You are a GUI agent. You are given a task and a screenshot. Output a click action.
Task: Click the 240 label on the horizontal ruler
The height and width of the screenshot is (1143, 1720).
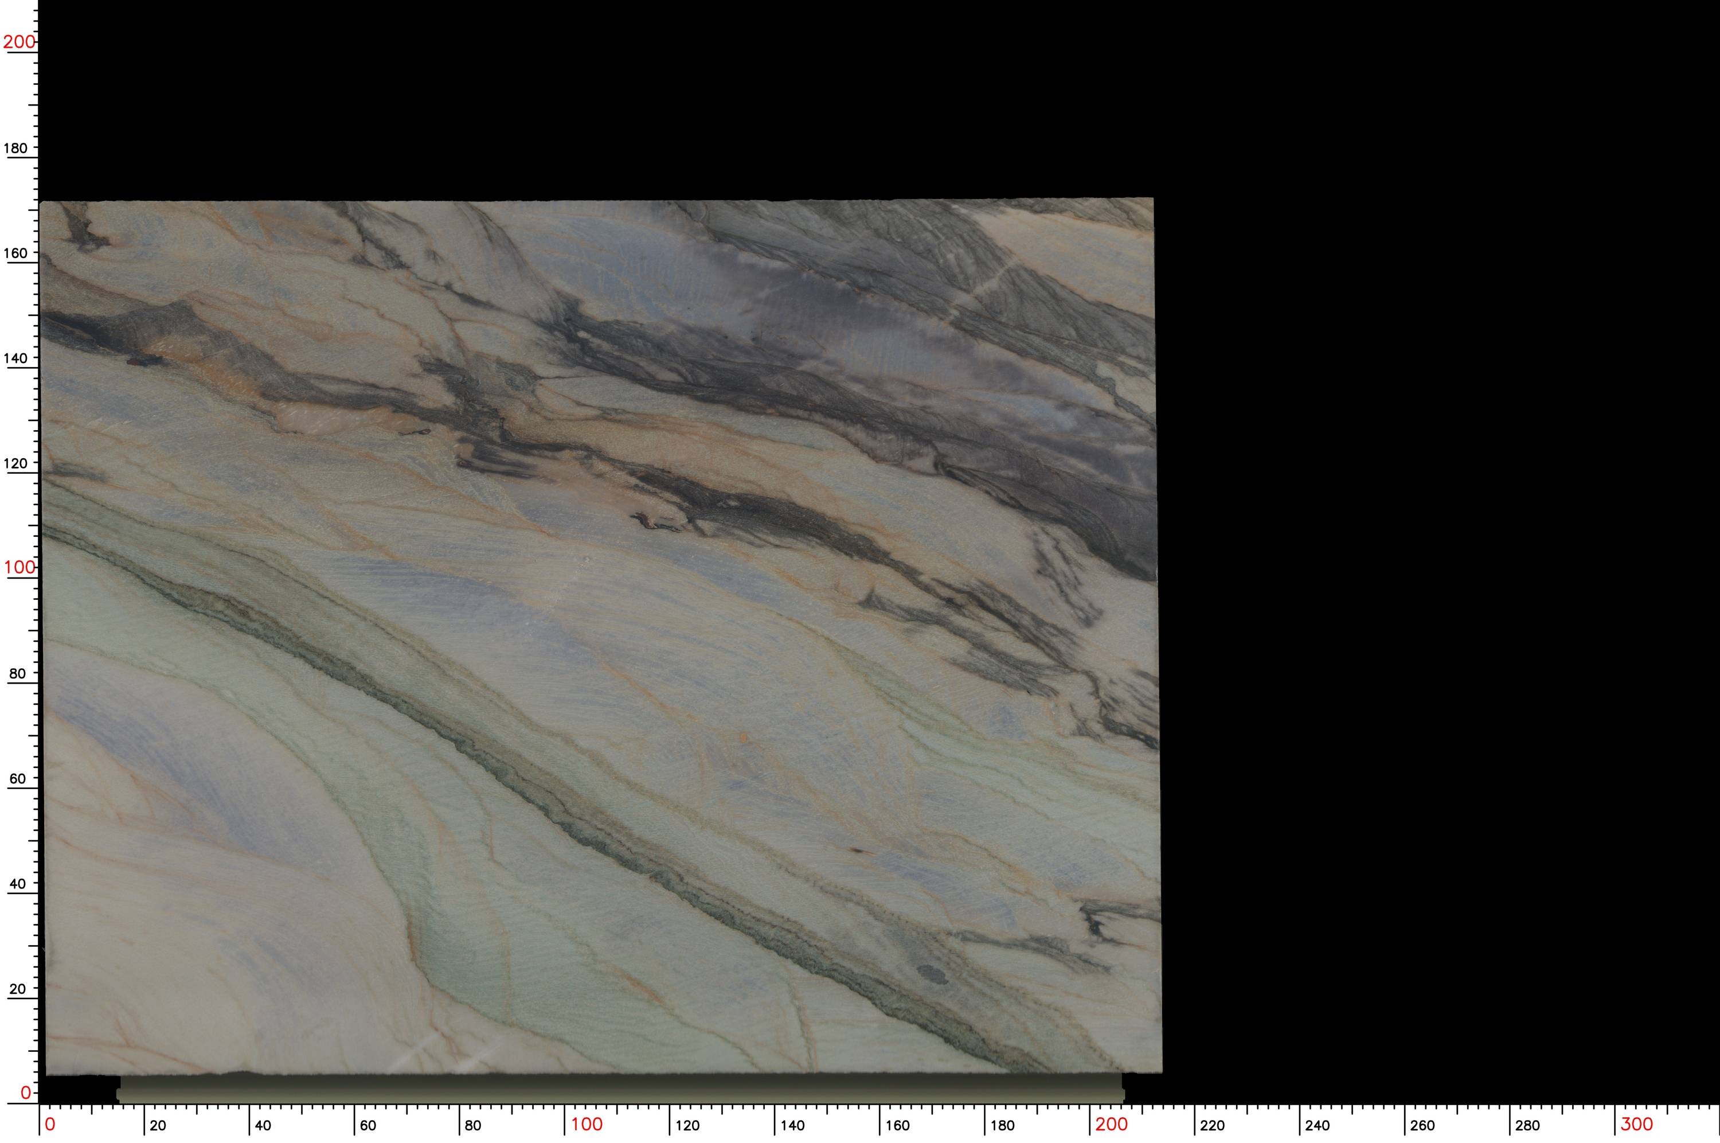[1318, 1125]
